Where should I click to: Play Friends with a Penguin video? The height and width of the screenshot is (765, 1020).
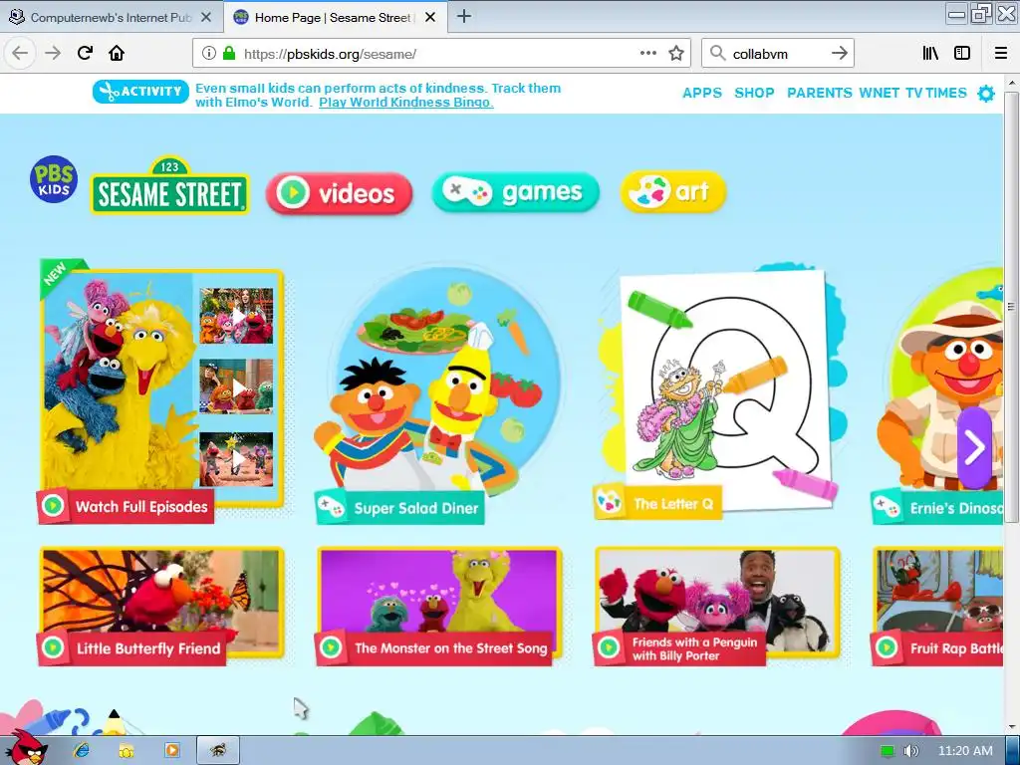tap(717, 607)
